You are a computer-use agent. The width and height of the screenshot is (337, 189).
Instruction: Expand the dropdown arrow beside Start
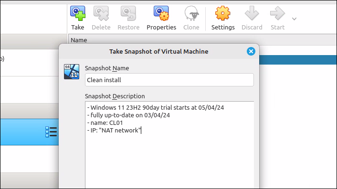294,19
